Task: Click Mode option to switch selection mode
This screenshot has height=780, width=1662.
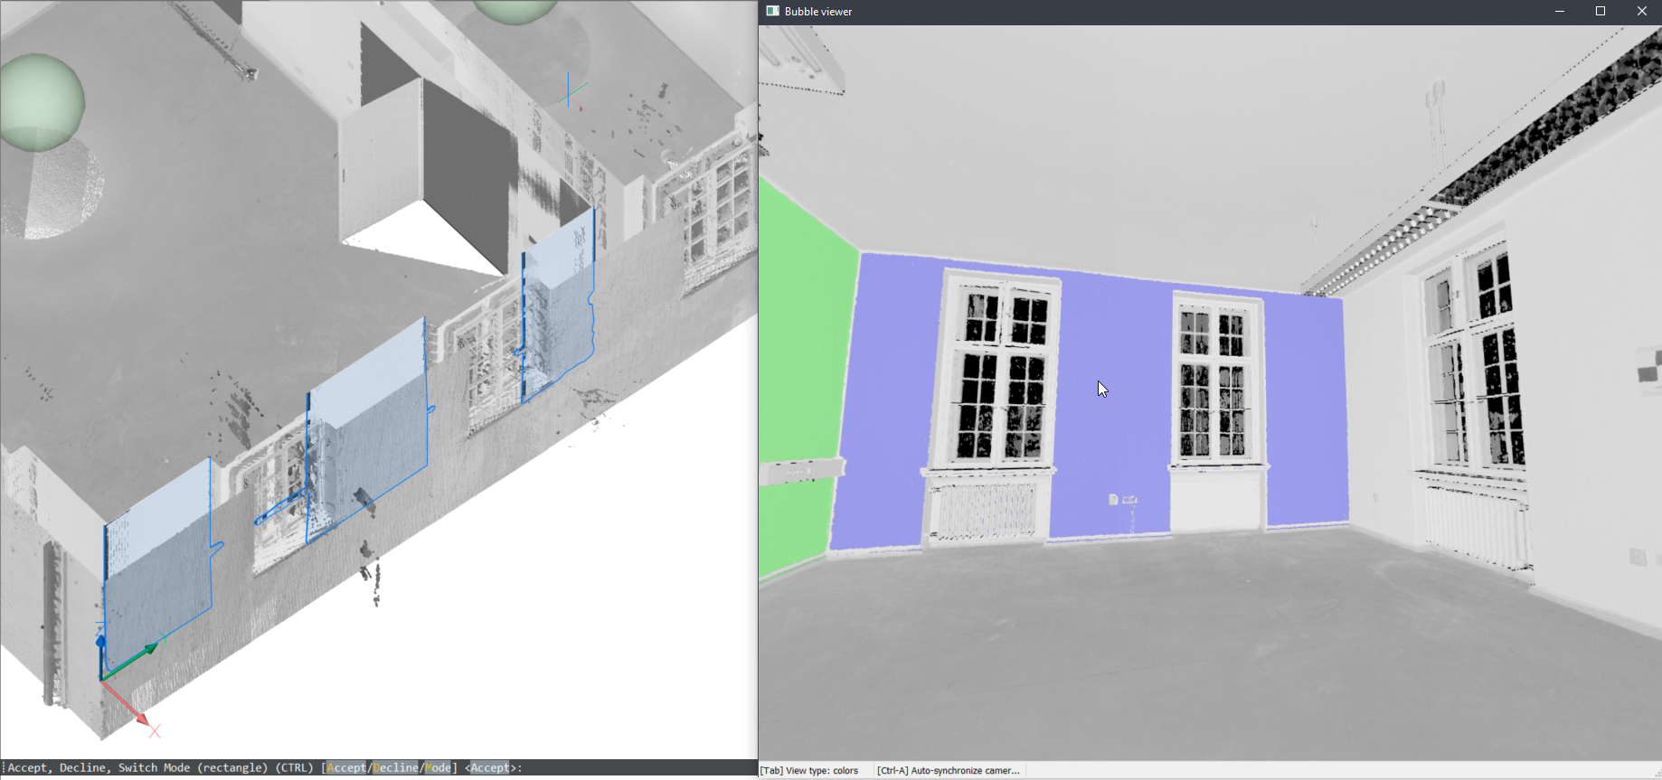Action: coord(438,768)
